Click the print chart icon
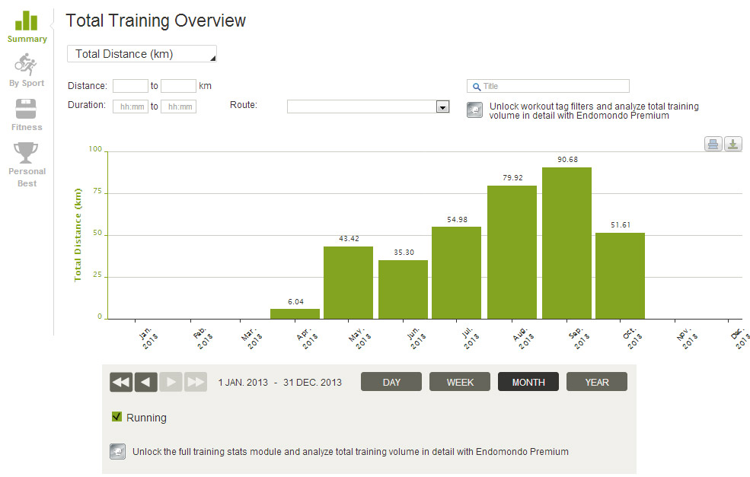Viewport: 750px width, 477px height. click(x=713, y=145)
